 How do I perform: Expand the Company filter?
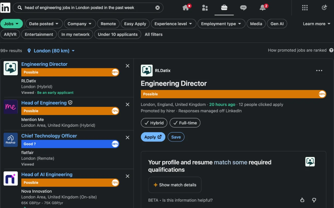80,24
